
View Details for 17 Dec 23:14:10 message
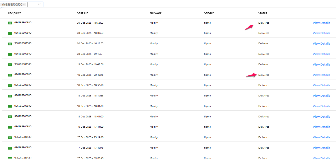(x=321, y=137)
